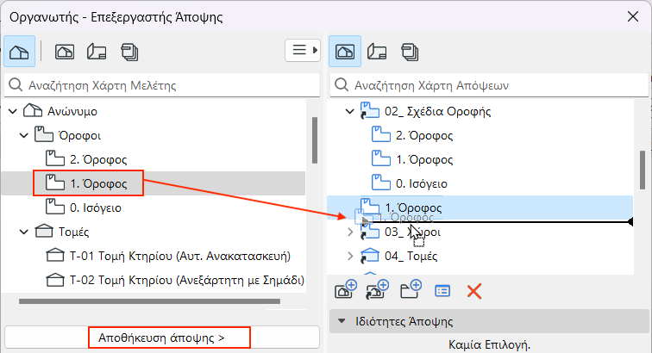The width and height of the screenshot is (652, 353).
Task: Select 02_ Σχέδια Οροφής folder
Action: 437,111
